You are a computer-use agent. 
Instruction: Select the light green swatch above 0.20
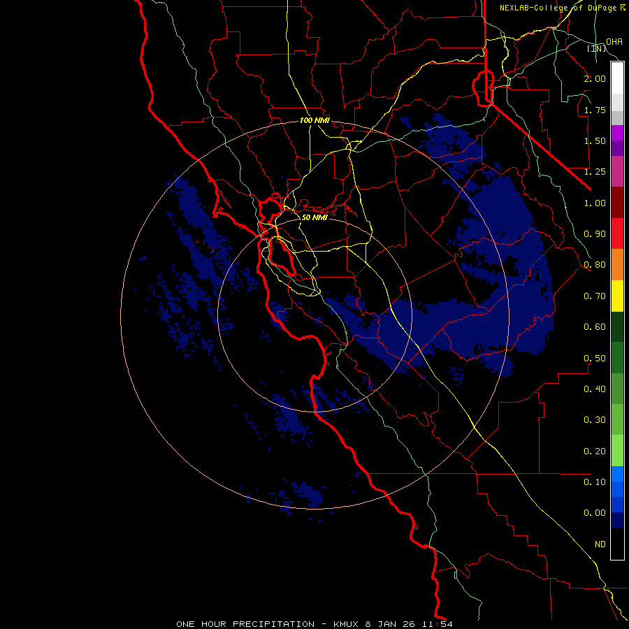tap(617, 451)
